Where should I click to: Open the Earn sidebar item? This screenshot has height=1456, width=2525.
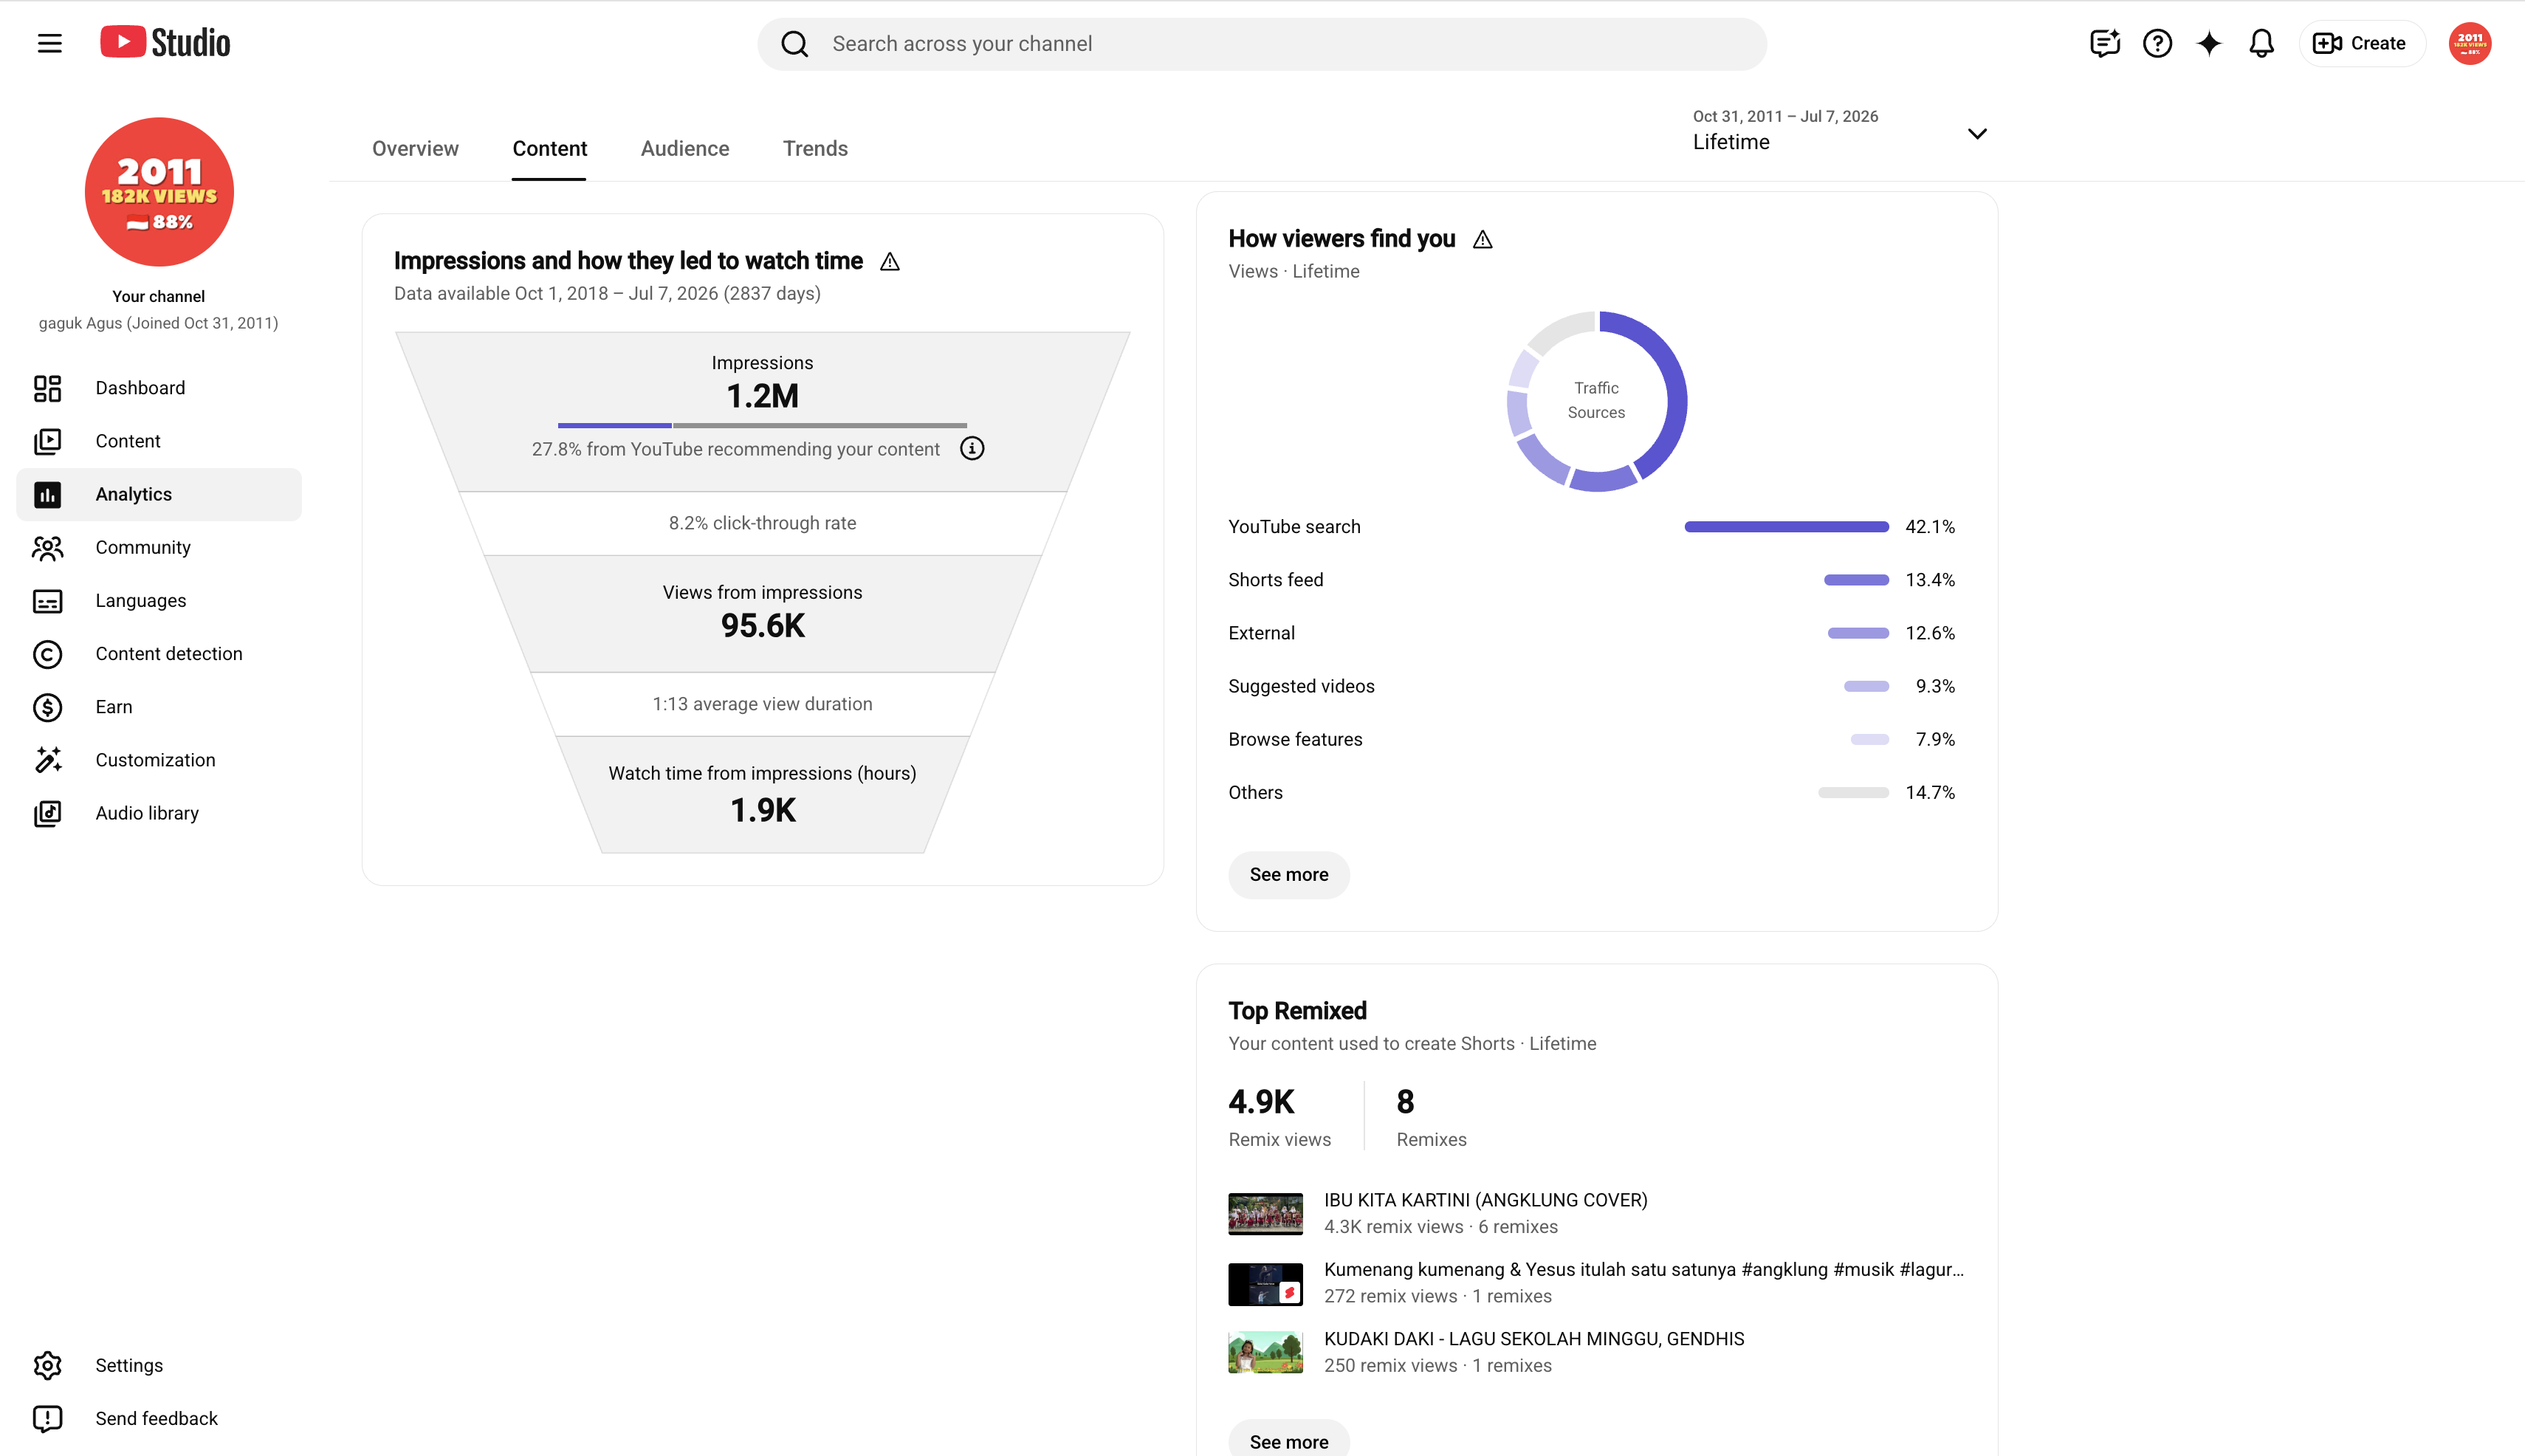click(159, 707)
